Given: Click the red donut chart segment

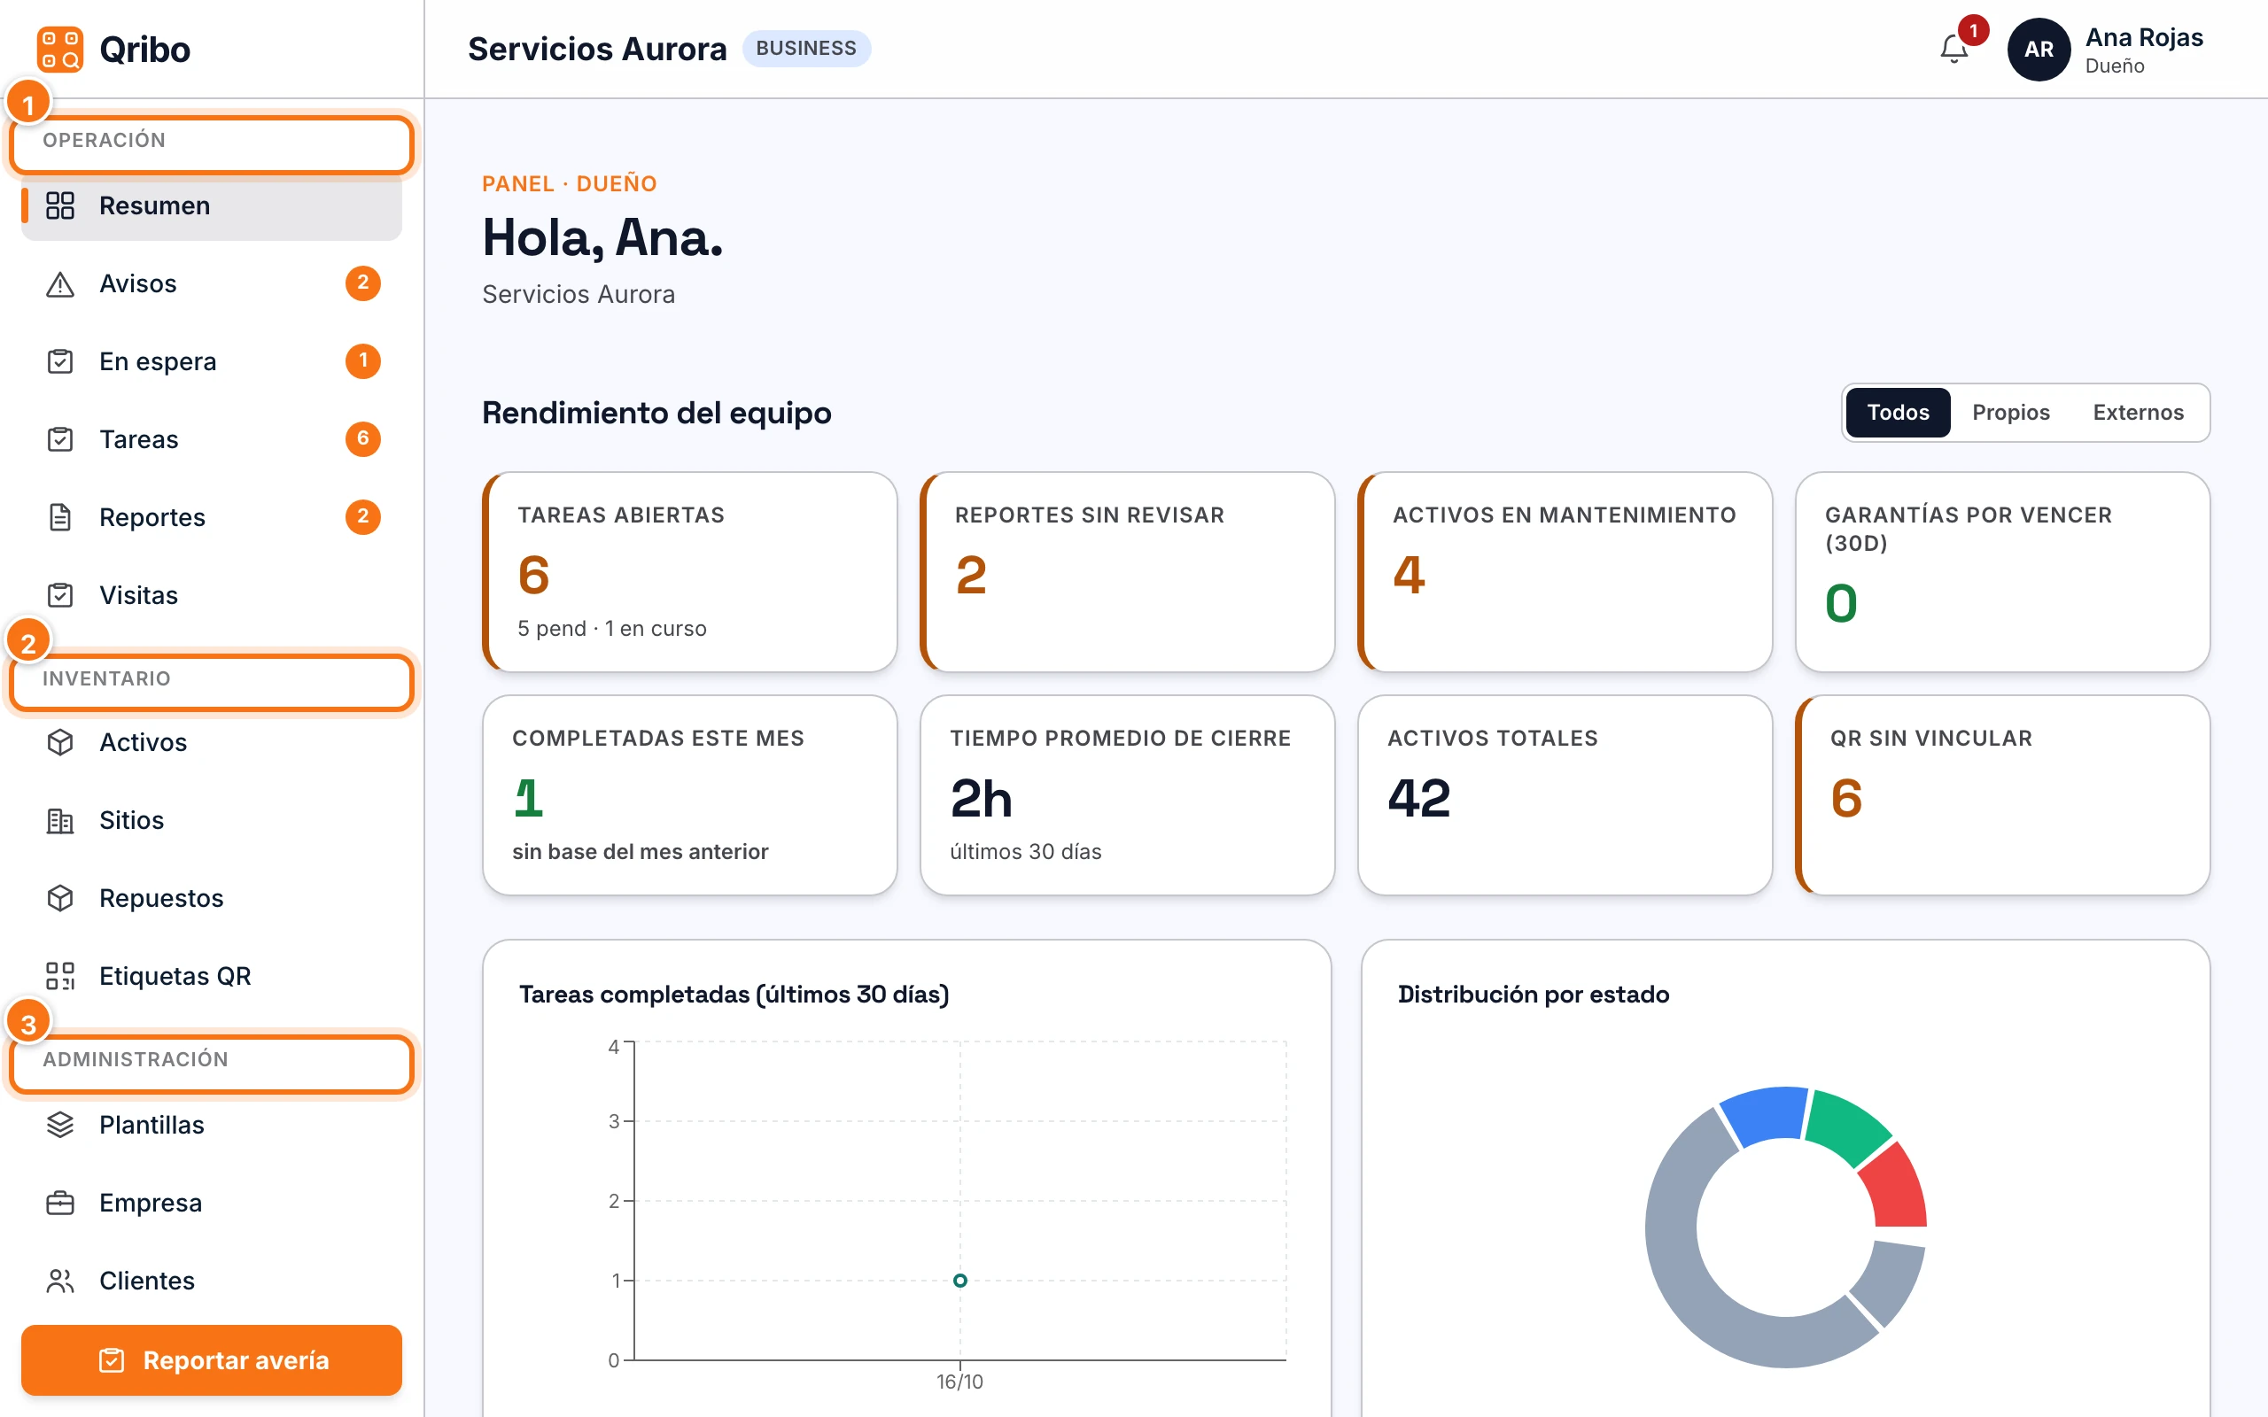Looking at the screenshot, I should click(x=1893, y=1187).
